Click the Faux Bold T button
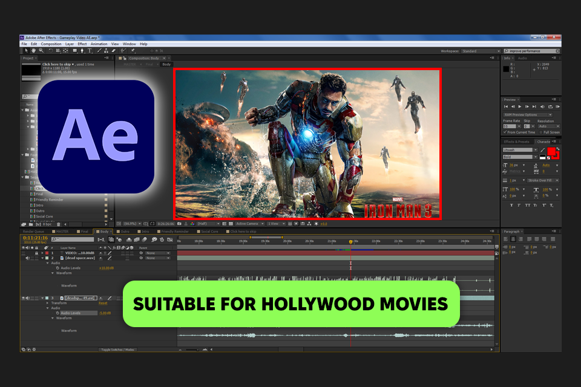581x387 pixels. point(511,205)
